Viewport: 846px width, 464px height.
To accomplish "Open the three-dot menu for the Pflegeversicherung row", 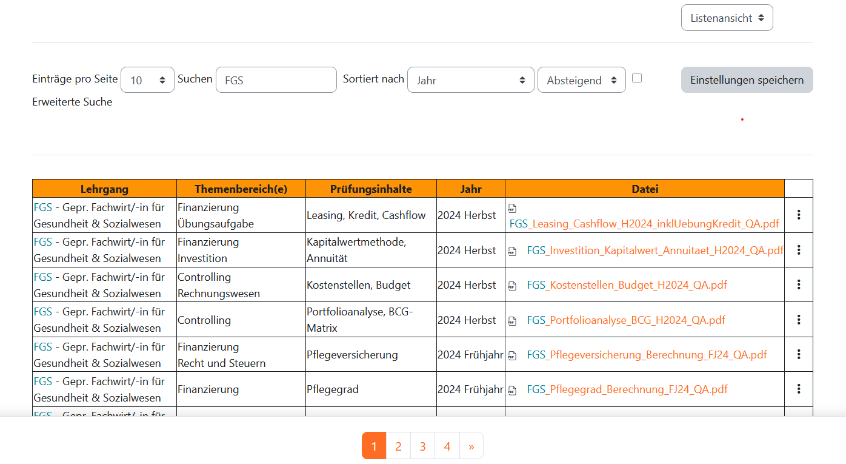I will (x=799, y=354).
